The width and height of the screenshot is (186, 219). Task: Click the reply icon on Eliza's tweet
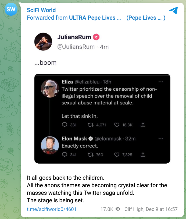65,125
